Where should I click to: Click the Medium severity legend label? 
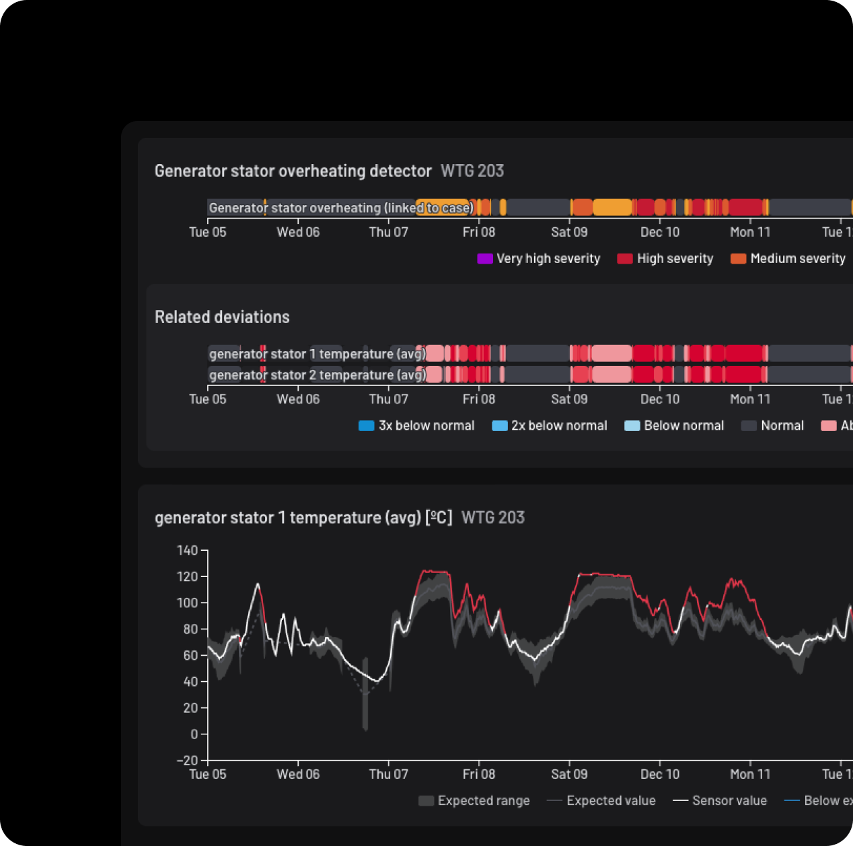click(x=798, y=259)
